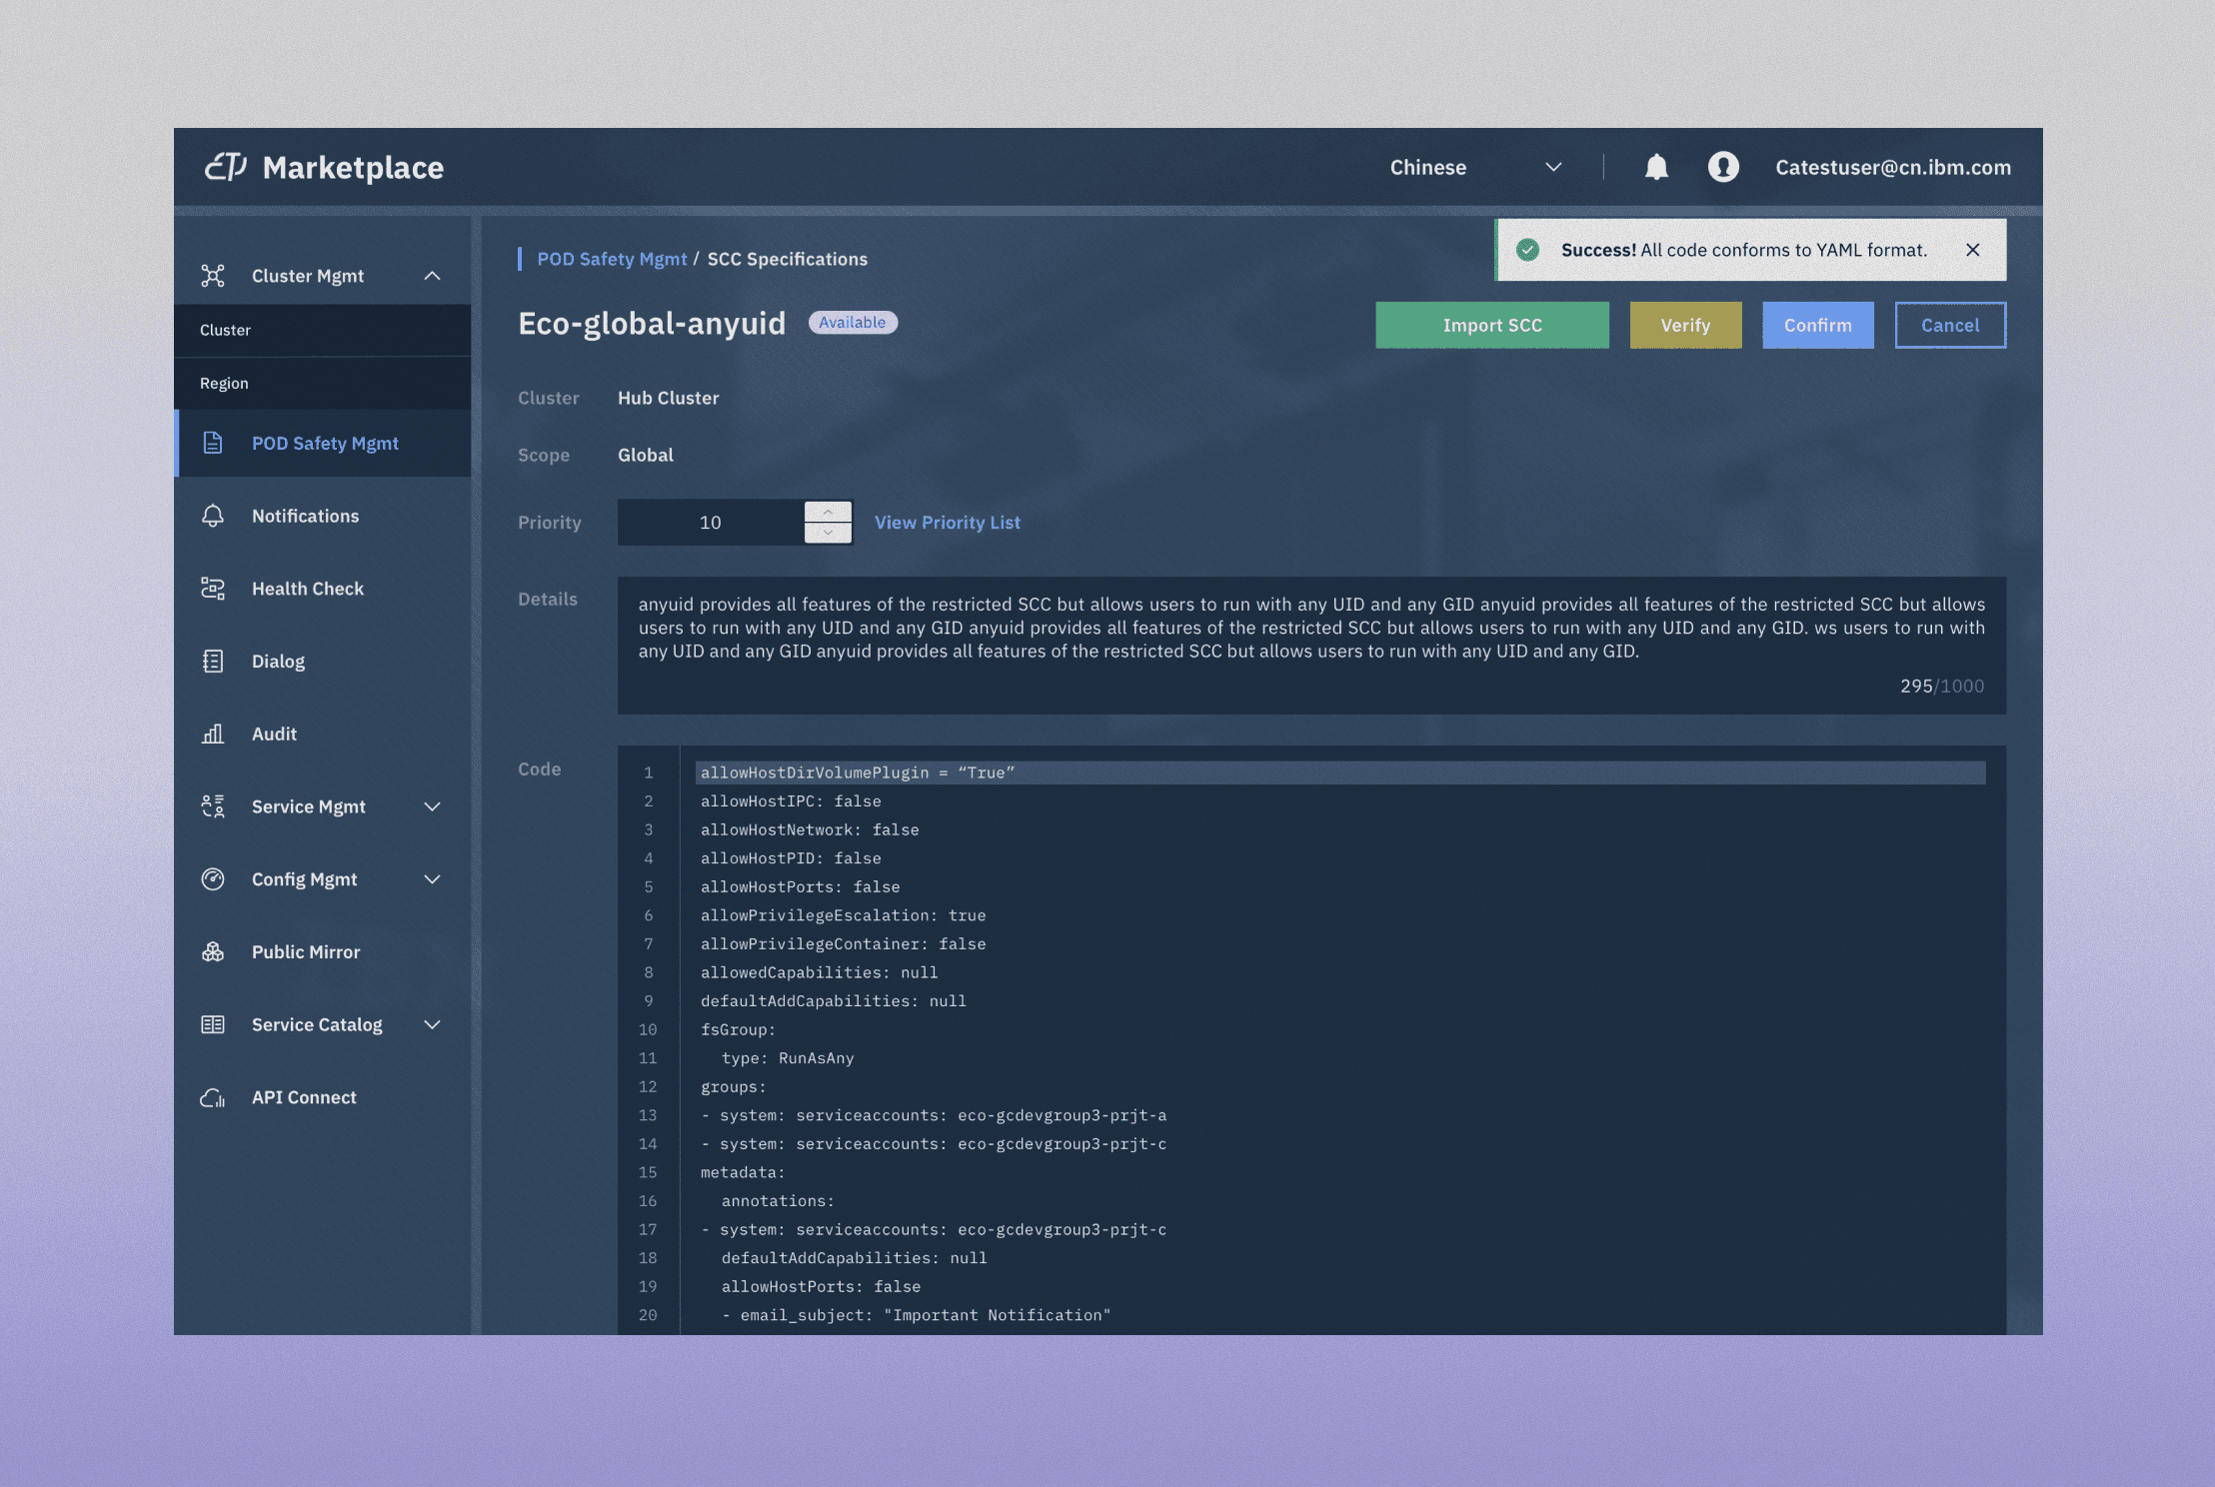Click the notification bell icon

click(x=1656, y=167)
